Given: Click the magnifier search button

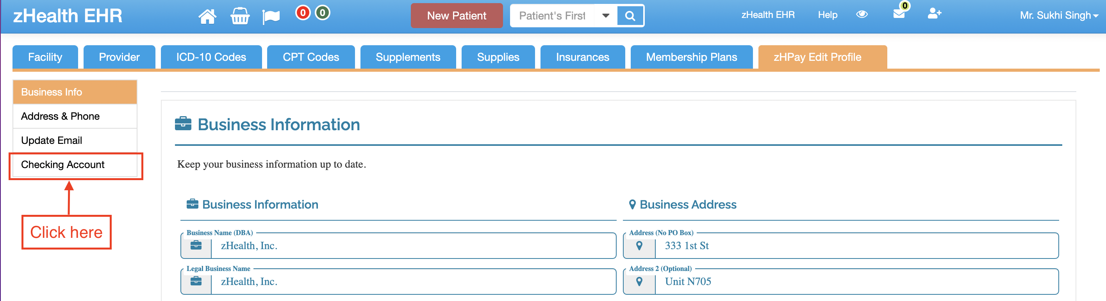Looking at the screenshot, I should point(630,16).
